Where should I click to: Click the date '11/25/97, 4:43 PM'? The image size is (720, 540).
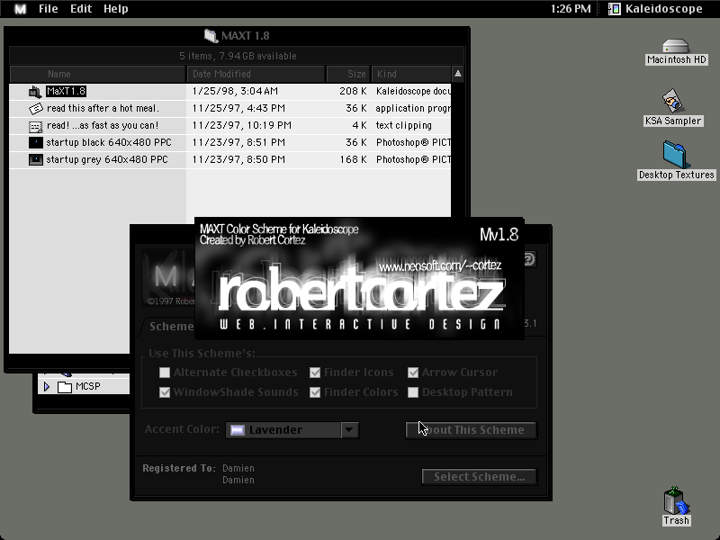[238, 108]
